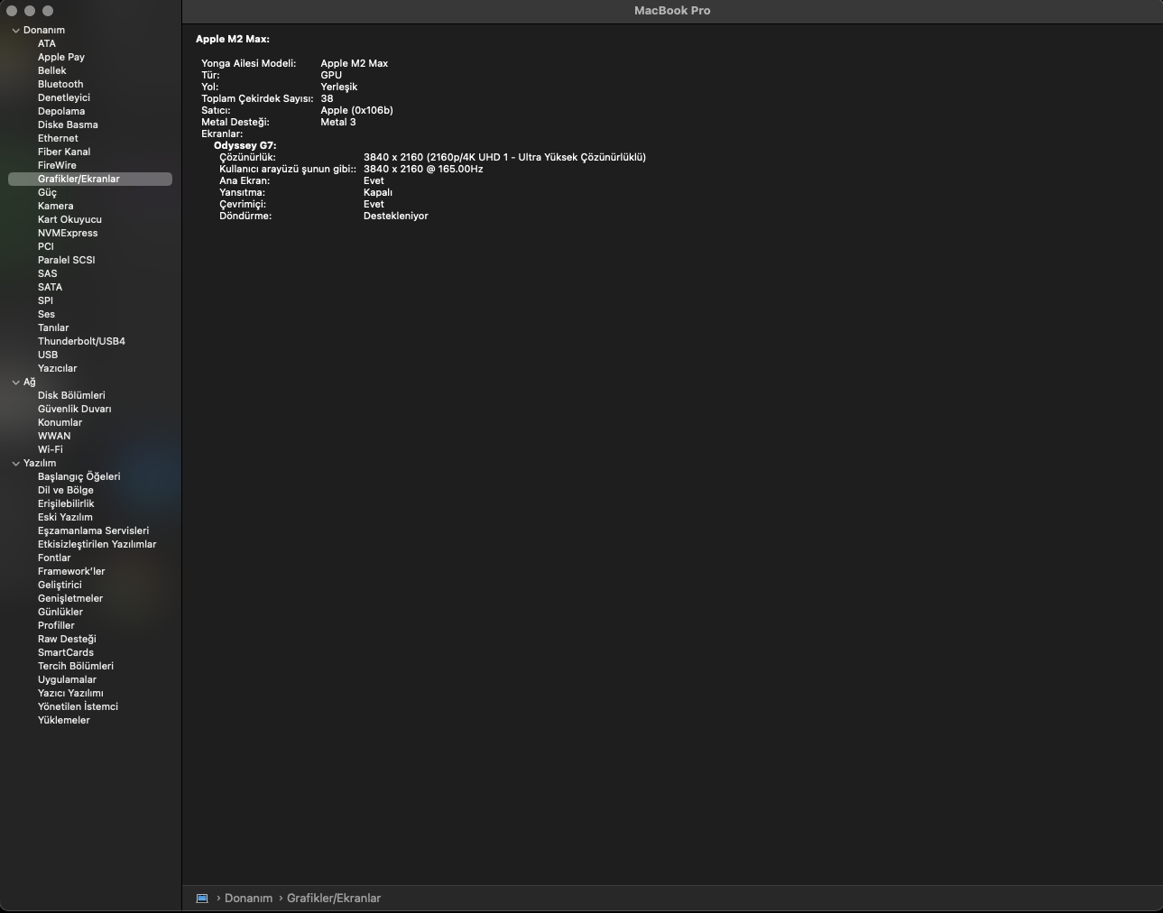
Task: Click the Apple (0x106b) vendor value
Action: pyautogui.click(x=357, y=110)
